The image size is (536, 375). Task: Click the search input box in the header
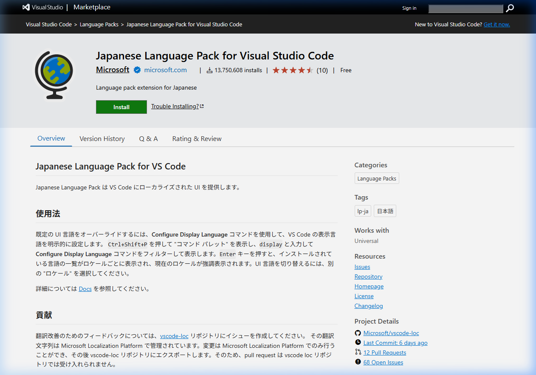click(x=465, y=8)
